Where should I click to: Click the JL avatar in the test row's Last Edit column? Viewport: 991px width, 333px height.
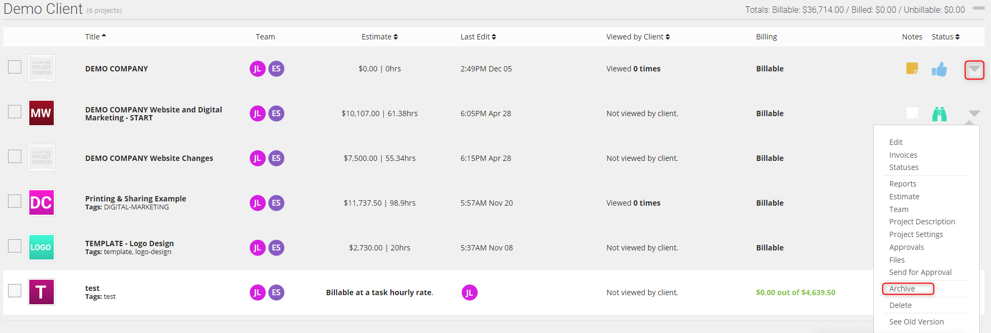point(469,293)
